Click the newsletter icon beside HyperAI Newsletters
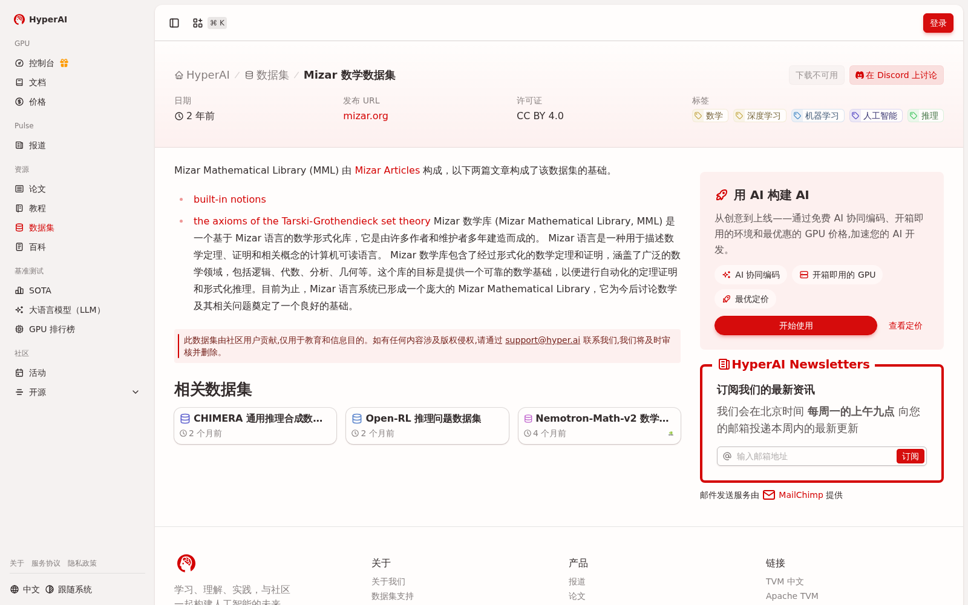968x605 pixels. coord(724,364)
